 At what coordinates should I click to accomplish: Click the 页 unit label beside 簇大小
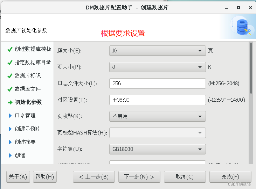tap(210, 51)
